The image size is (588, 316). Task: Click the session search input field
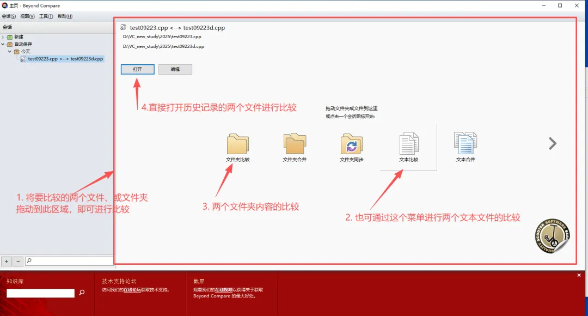[69, 261]
